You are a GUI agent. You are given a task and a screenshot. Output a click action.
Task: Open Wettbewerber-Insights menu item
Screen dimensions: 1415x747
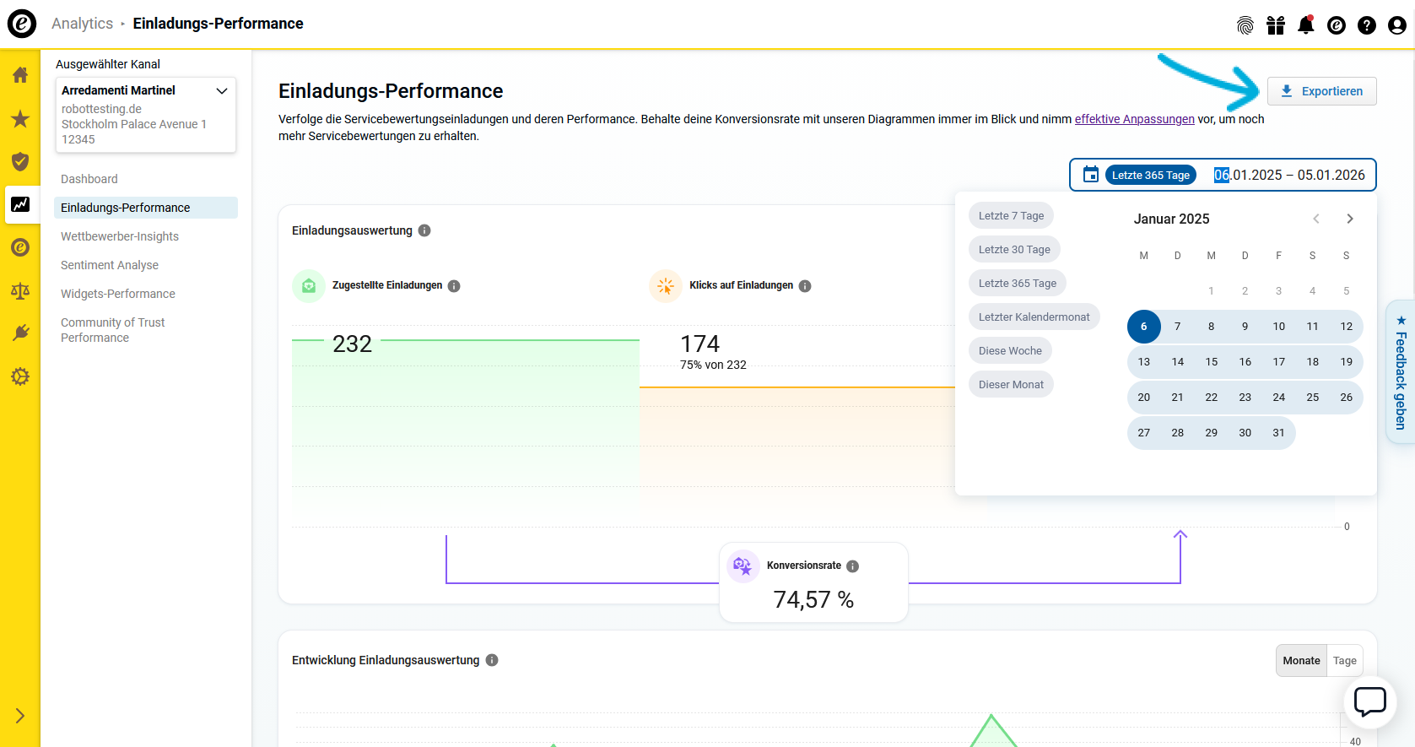pos(120,236)
